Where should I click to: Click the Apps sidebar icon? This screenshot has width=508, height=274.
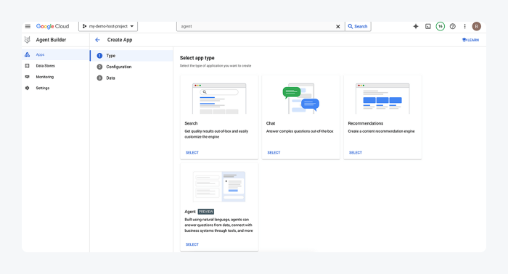pos(28,54)
